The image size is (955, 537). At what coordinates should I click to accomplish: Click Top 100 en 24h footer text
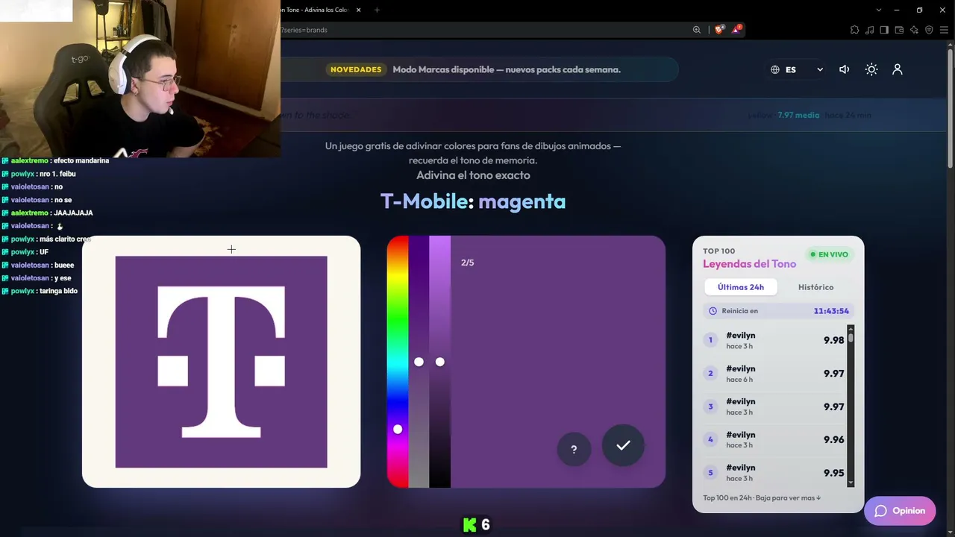tap(762, 497)
